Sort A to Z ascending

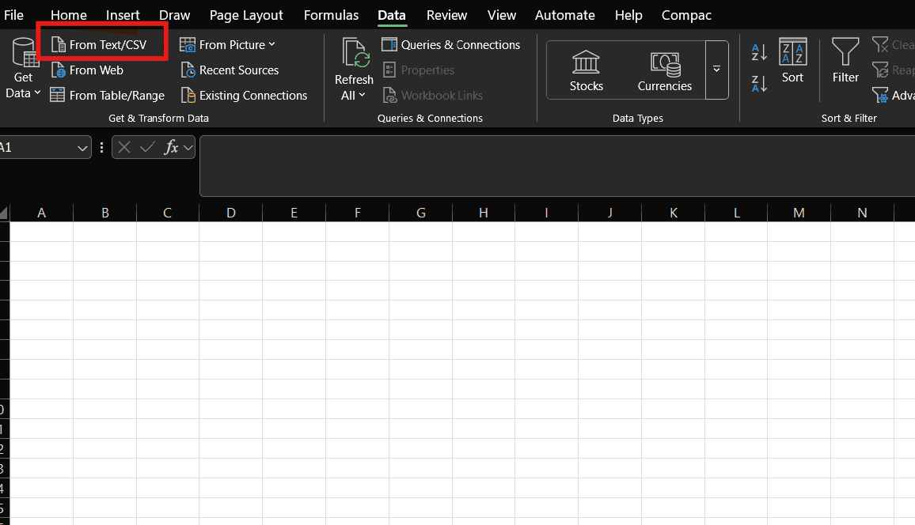click(x=758, y=52)
